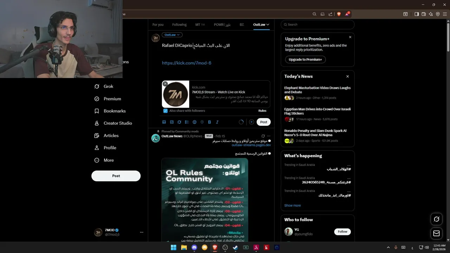Apply italic formatting in composer

click(x=217, y=122)
